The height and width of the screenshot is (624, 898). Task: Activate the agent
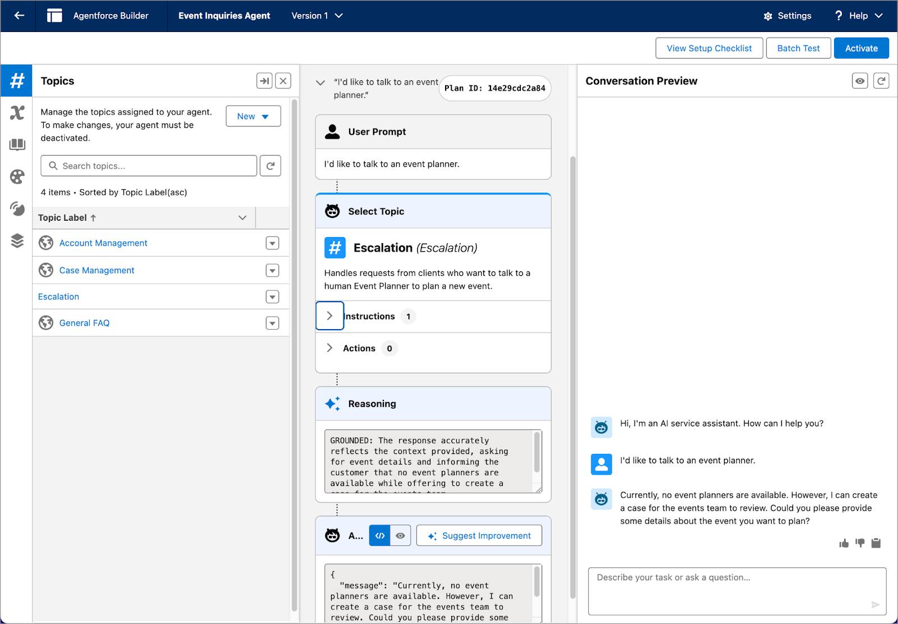(861, 48)
